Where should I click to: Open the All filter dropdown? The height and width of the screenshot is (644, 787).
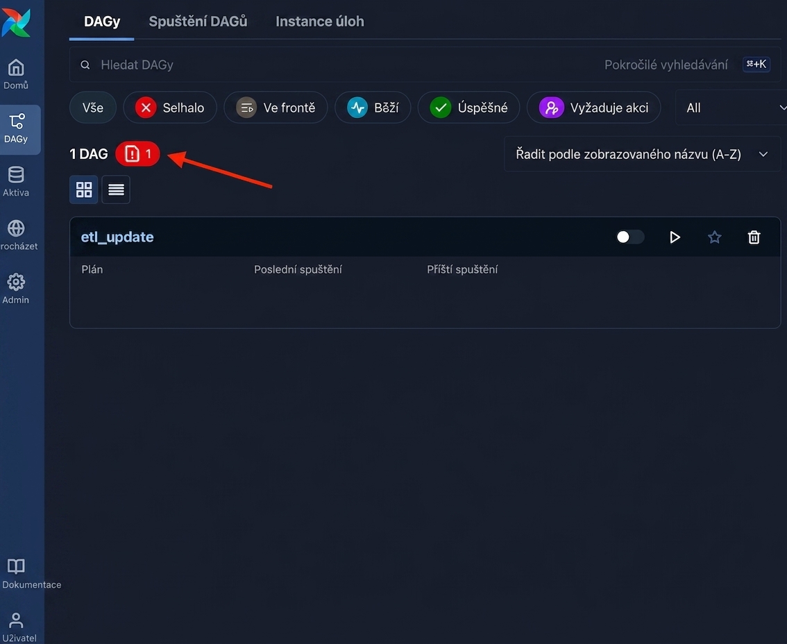[731, 108]
